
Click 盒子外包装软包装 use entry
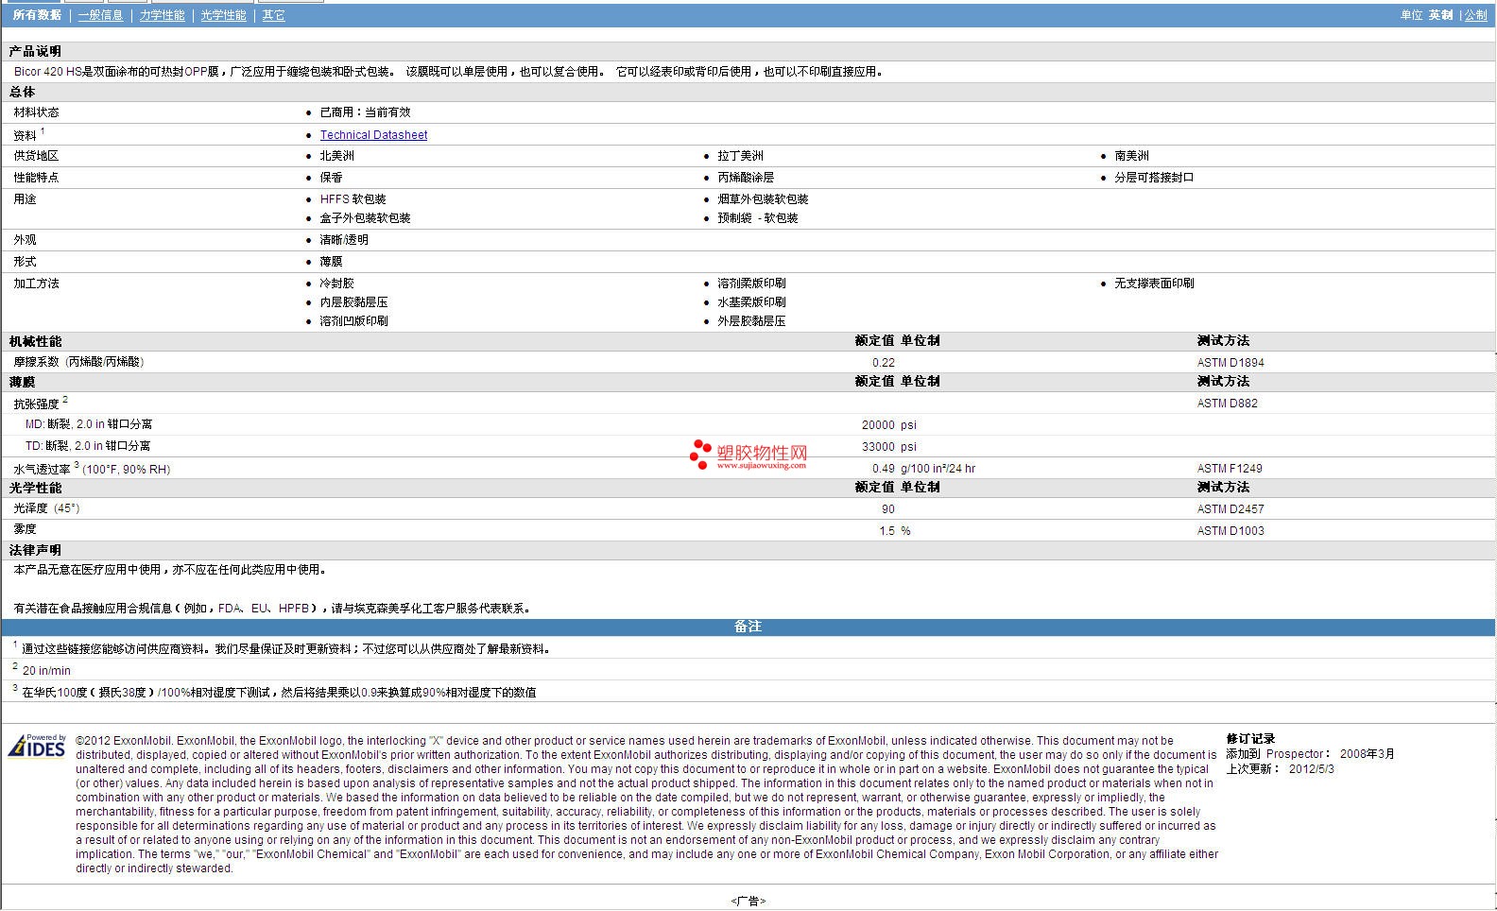tap(365, 218)
